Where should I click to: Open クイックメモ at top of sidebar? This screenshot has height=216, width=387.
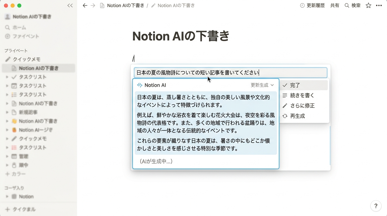(27, 59)
